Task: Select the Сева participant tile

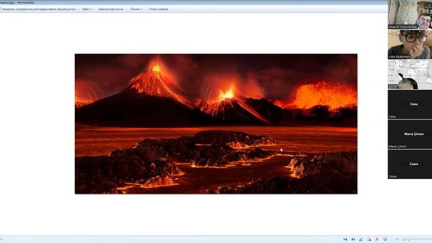Action: (x=410, y=105)
